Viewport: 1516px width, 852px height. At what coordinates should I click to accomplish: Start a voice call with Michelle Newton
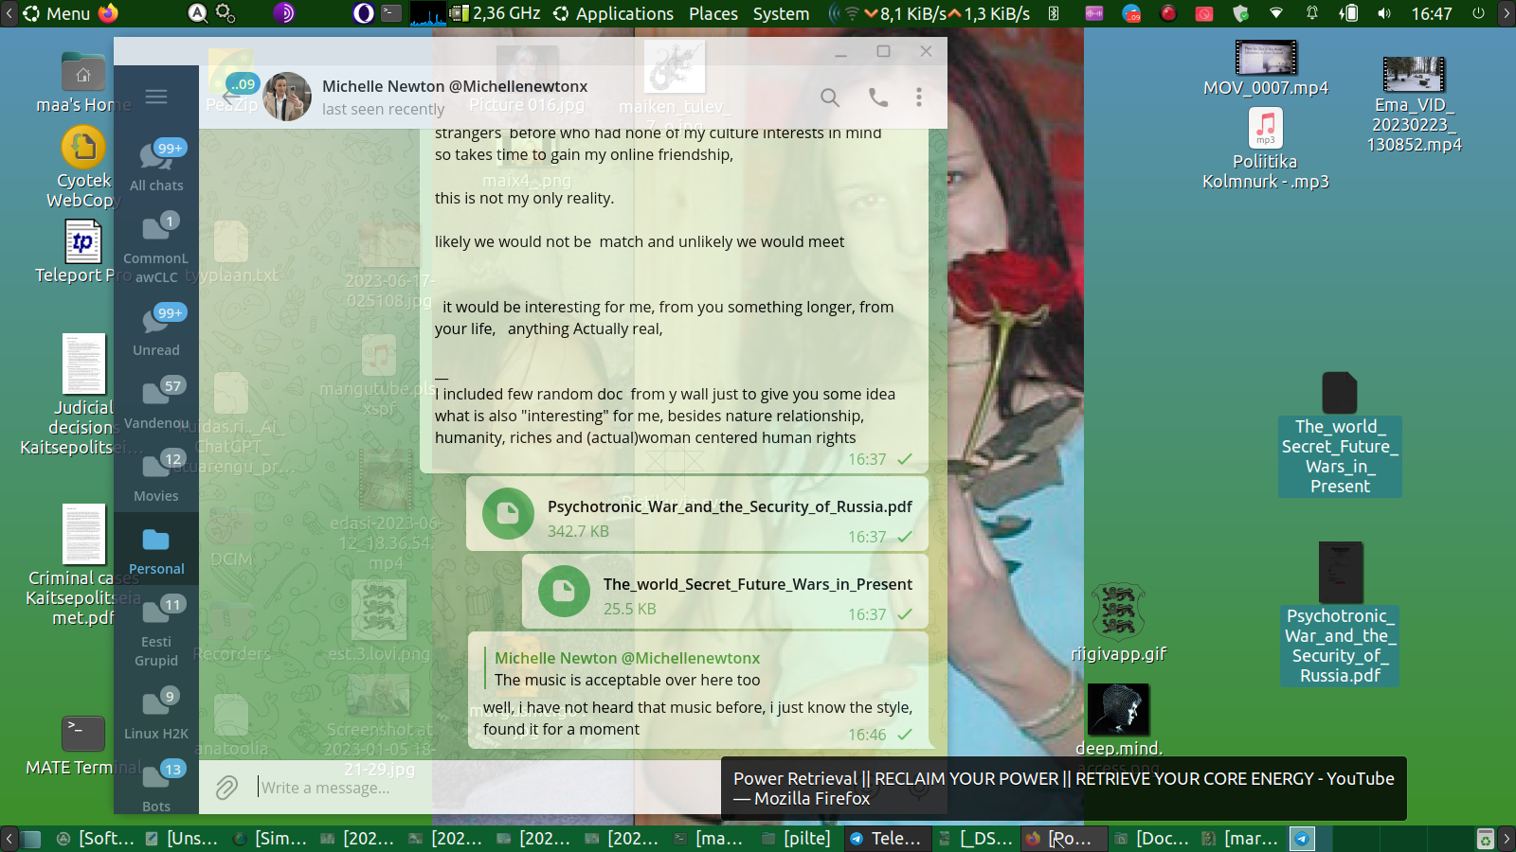[878, 97]
